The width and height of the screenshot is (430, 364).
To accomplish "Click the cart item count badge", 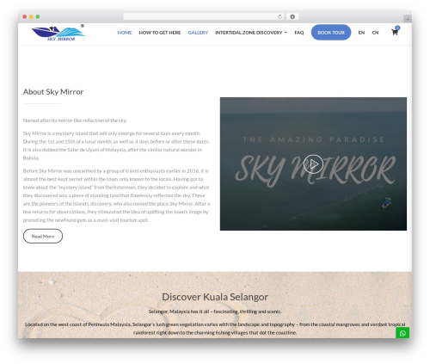I will point(397,28).
